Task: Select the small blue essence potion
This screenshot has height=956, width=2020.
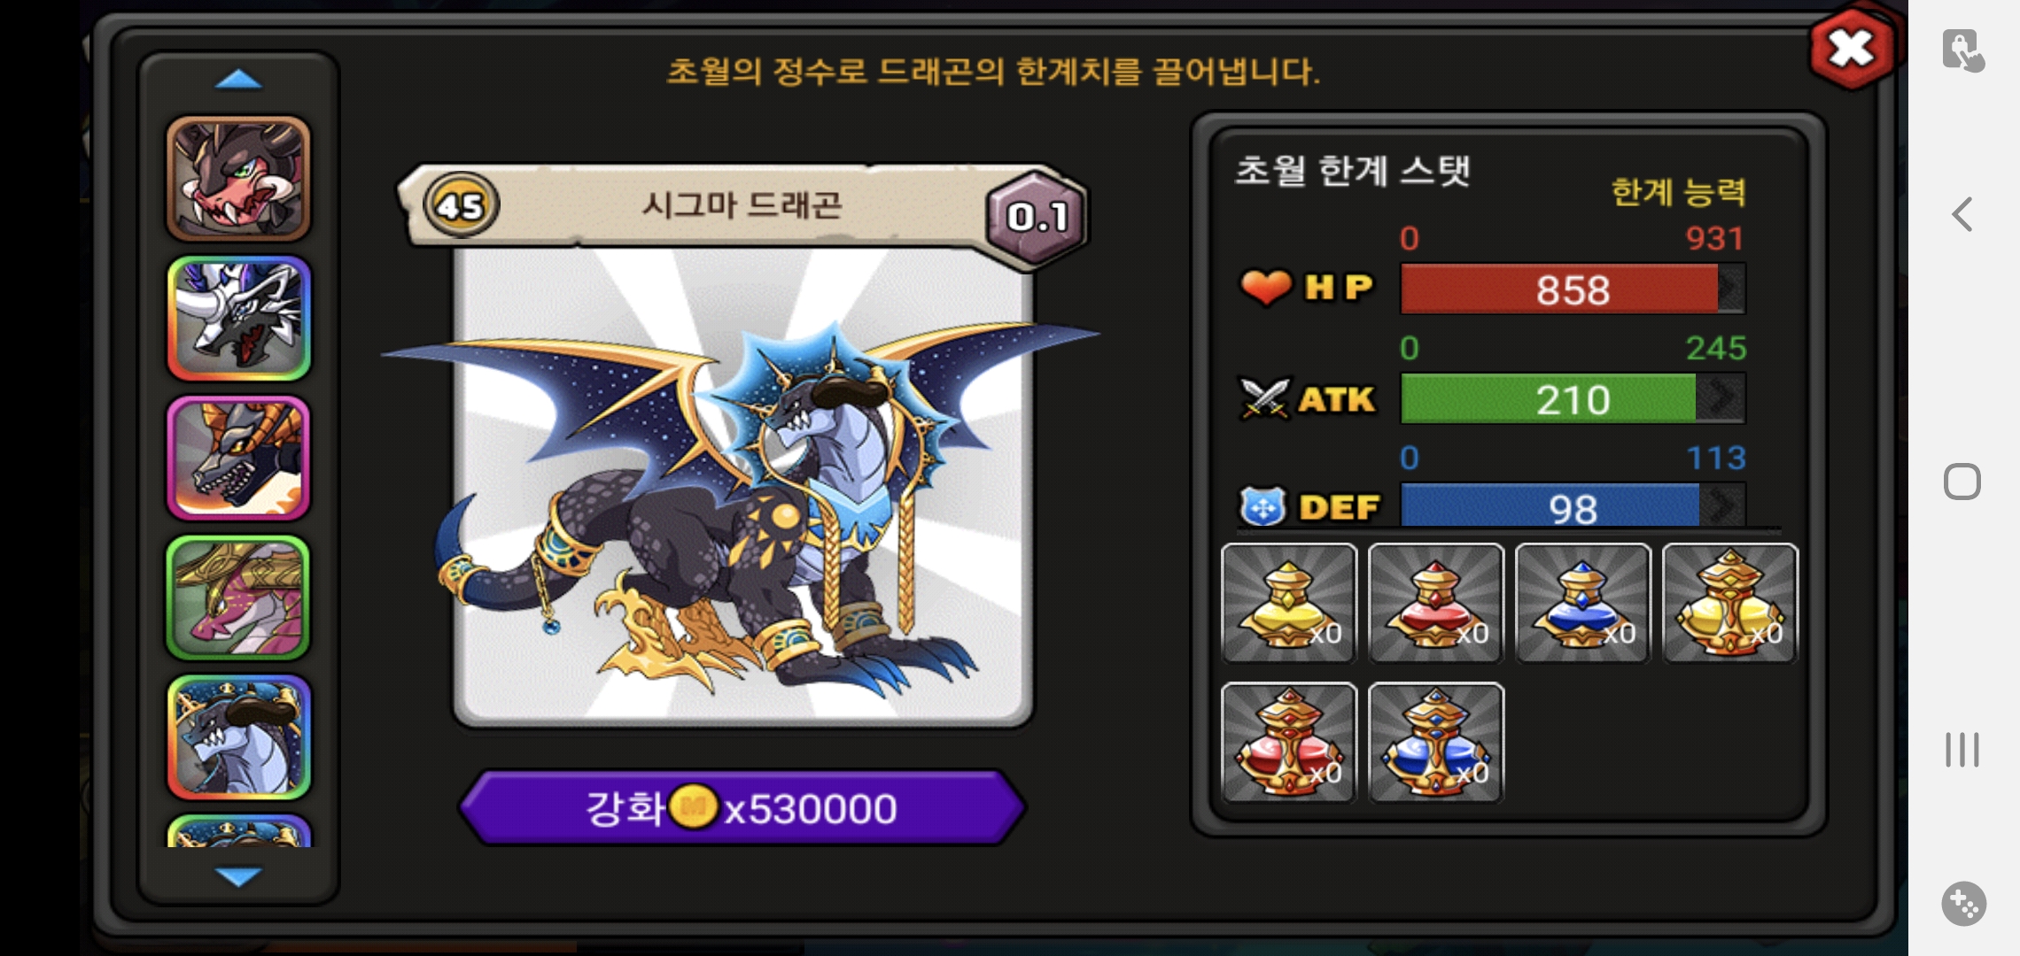Action: [1583, 603]
